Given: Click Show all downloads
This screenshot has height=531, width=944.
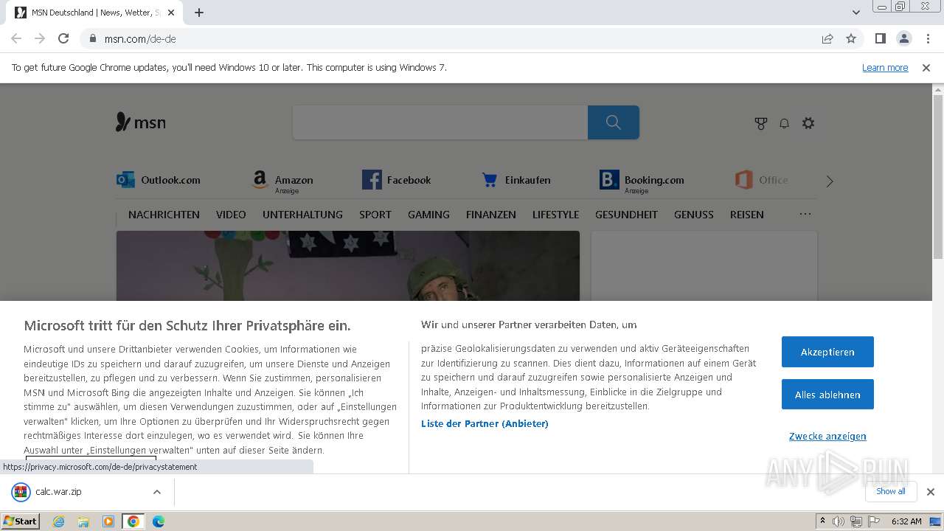Looking at the screenshot, I should 891,491.
